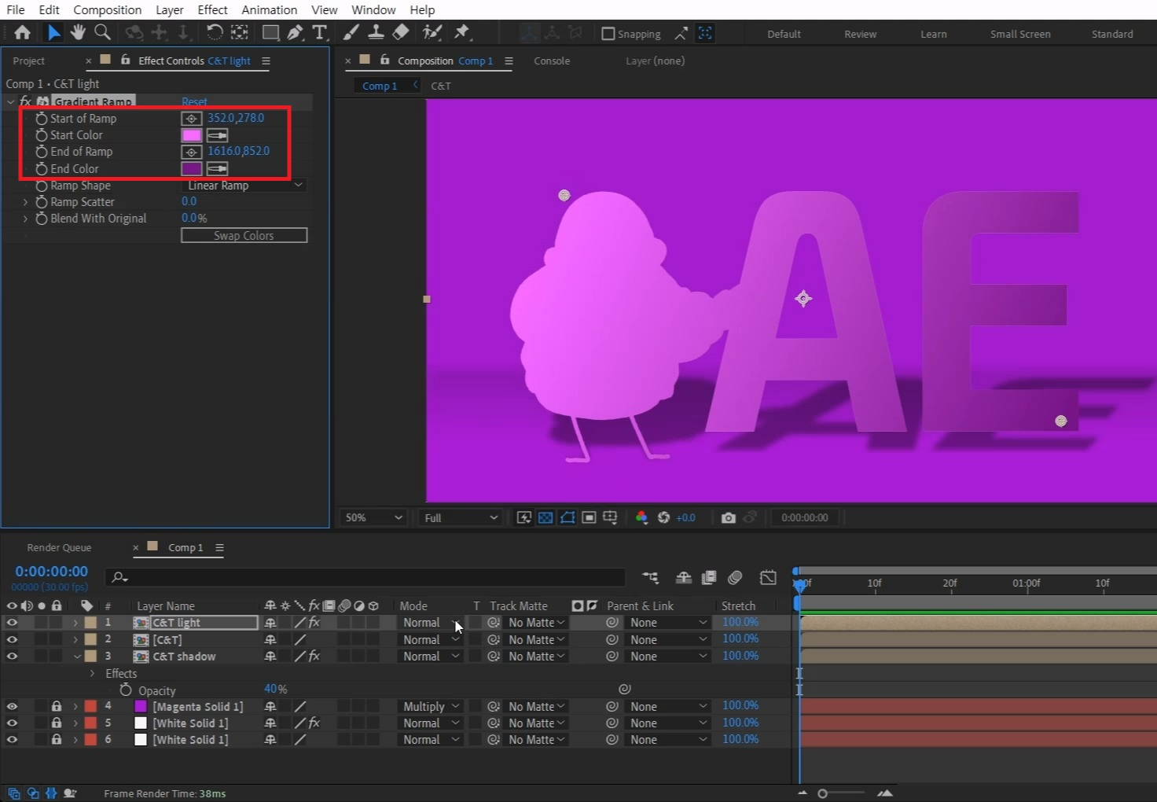Image resolution: width=1157 pixels, height=802 pixels.
Task: Click the End Color purple swatch
Action: (192, 168)
